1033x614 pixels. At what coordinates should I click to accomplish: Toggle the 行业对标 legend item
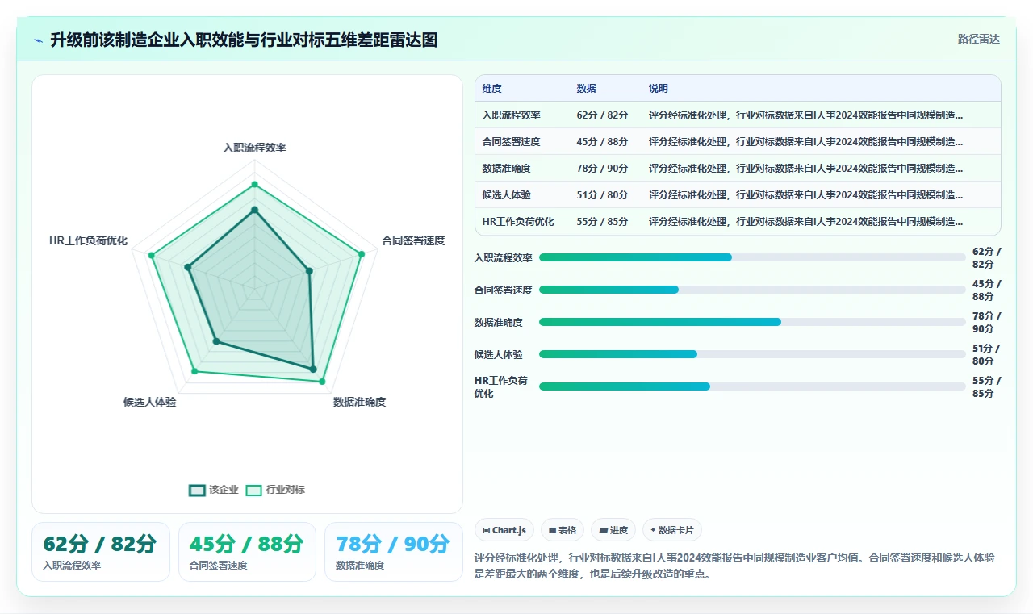(275, 490)
